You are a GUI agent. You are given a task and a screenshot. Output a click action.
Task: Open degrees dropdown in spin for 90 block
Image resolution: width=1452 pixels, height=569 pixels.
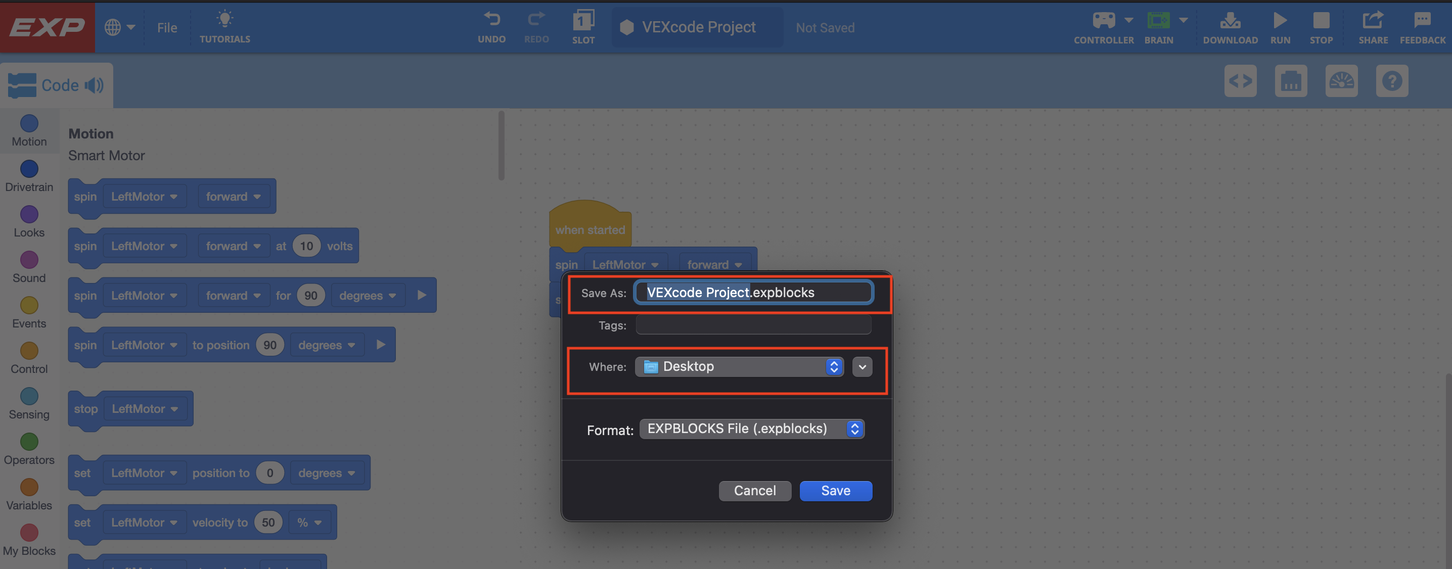368,296
